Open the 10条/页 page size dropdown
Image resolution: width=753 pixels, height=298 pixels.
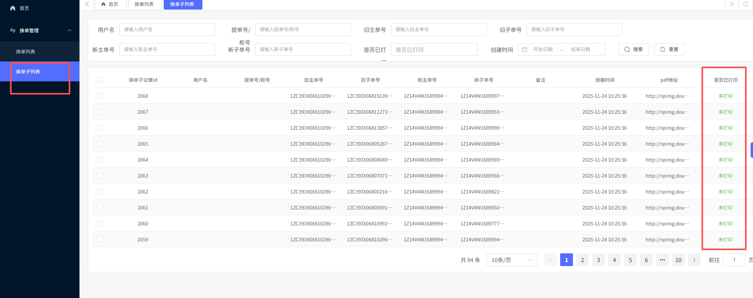512,260
